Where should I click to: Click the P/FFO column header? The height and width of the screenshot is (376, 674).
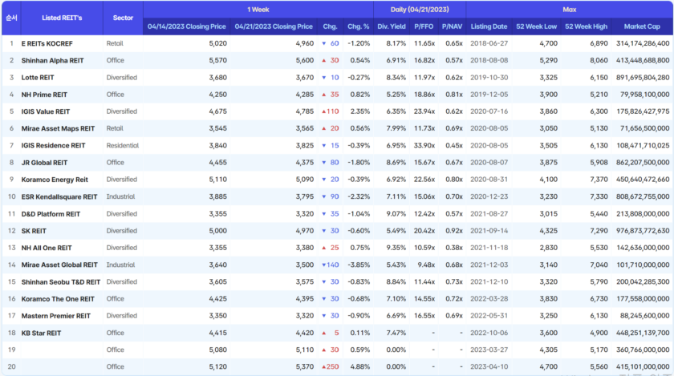(424, 26)
